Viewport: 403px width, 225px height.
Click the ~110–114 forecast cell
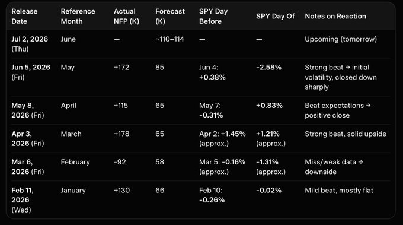point(169,39)
